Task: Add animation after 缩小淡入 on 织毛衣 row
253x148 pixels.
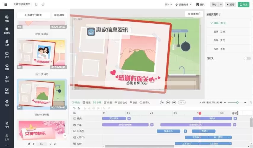Action: click(185, 131)
